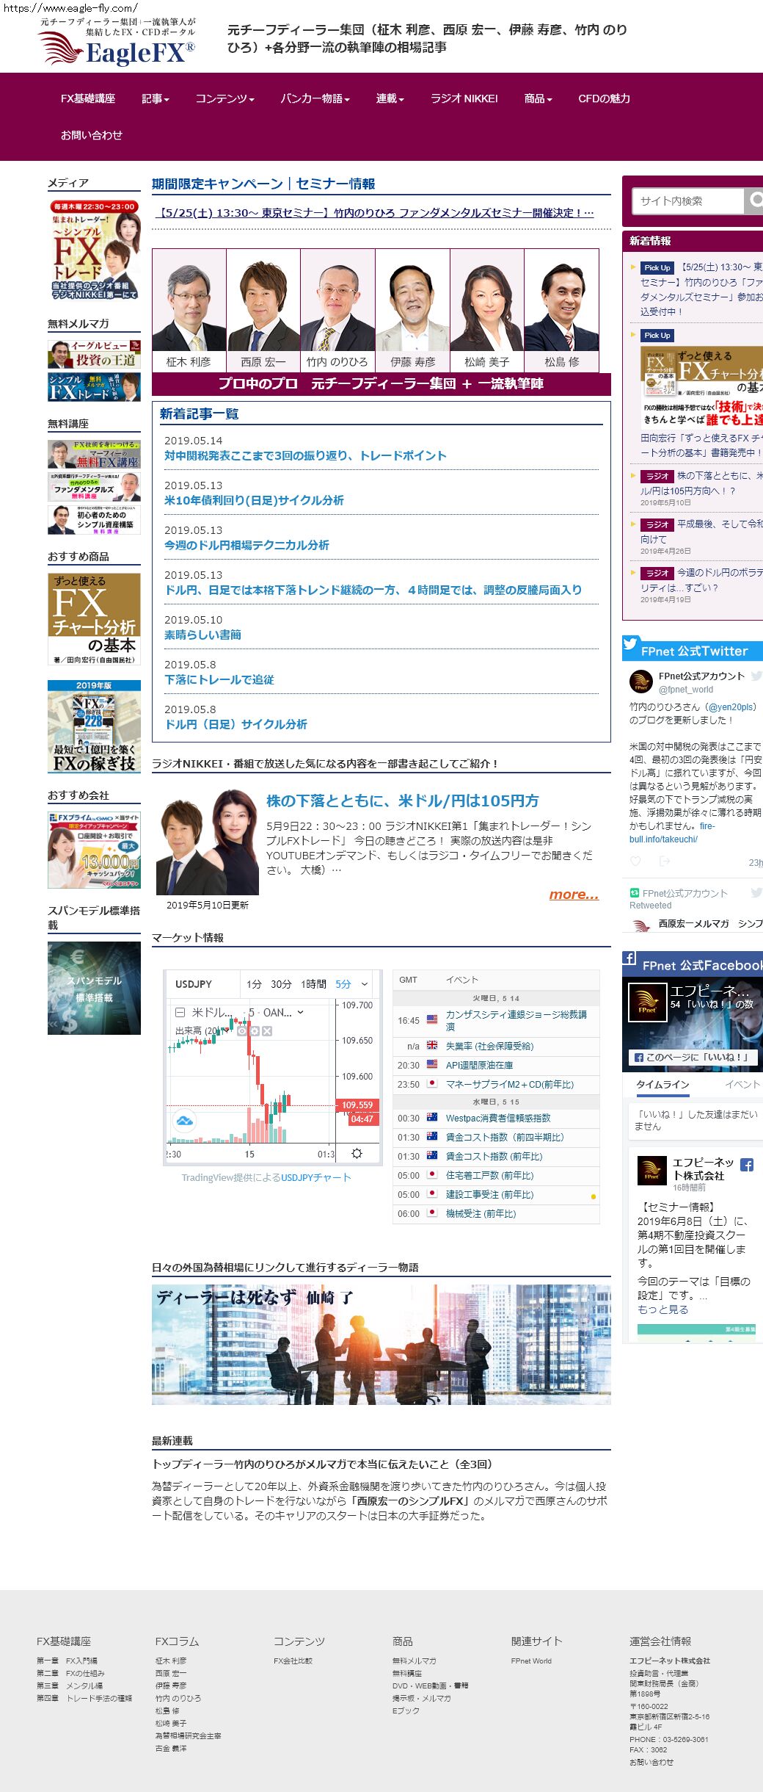
Task: Click US flag beside API週間原油在庫 event
Action: 432,1064
